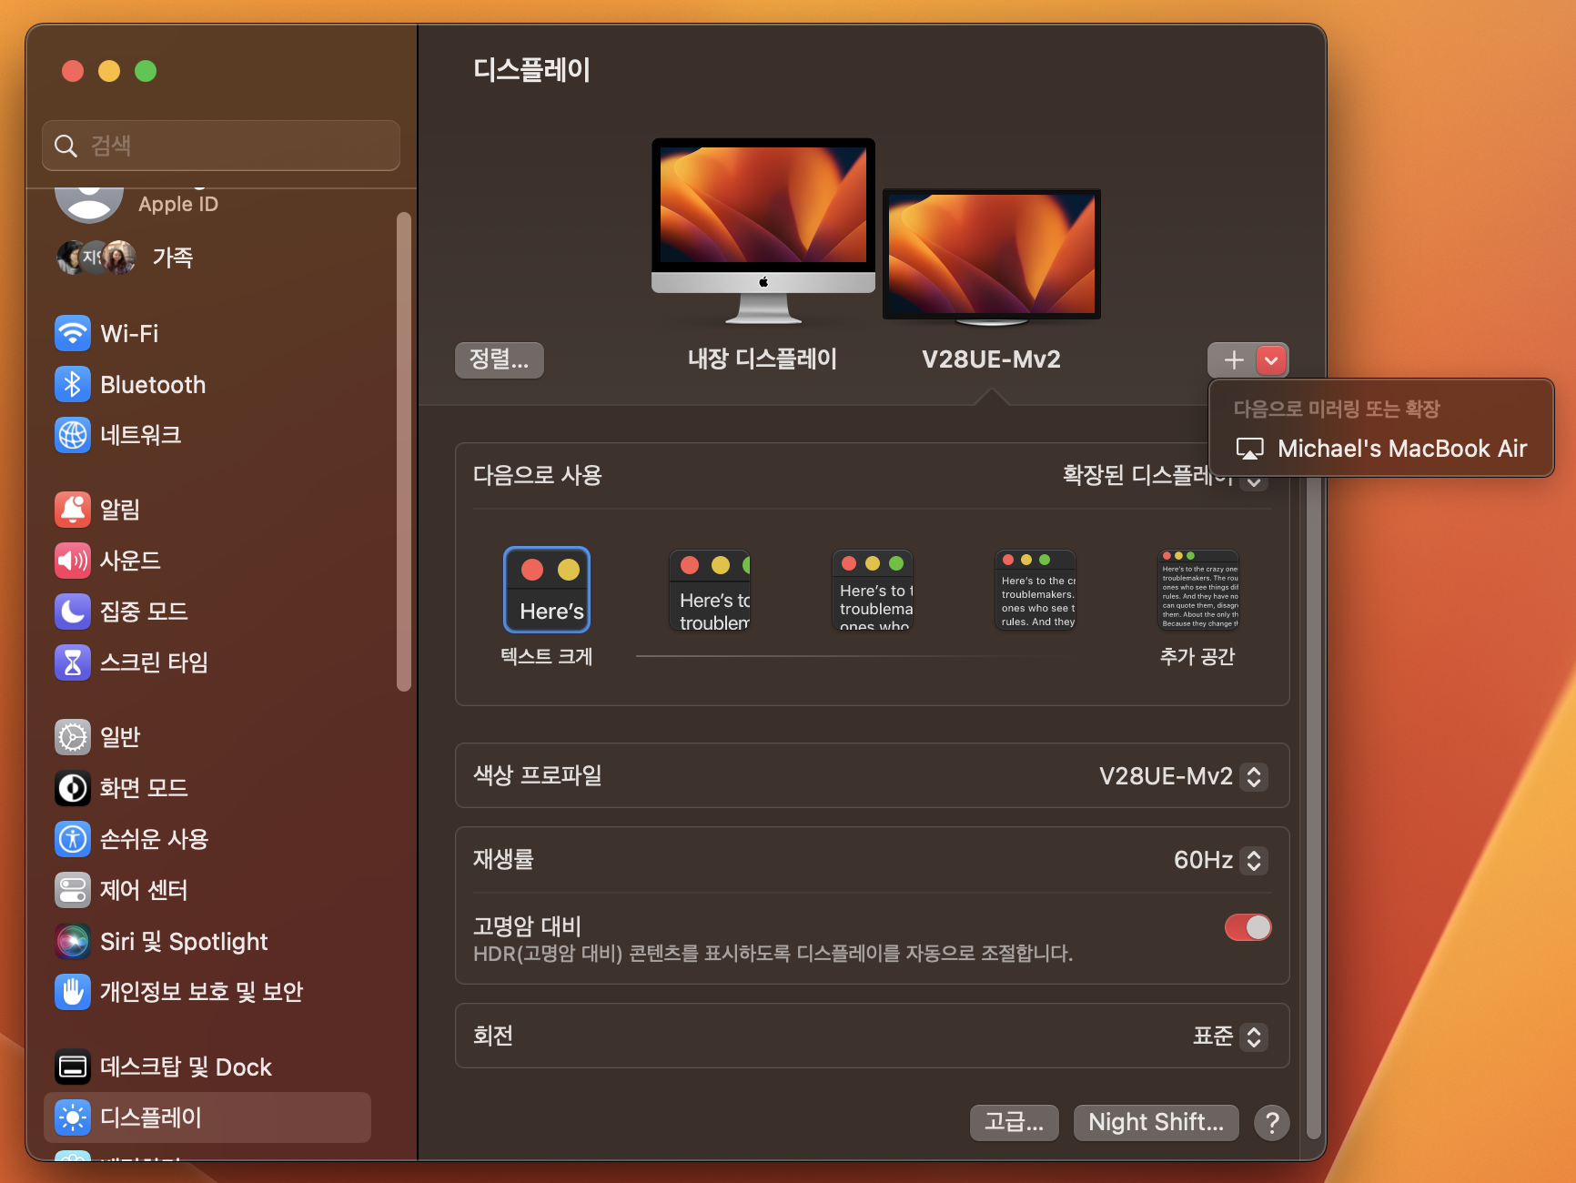Open 네트워크 settings via its globe icon

click(73, 435)
